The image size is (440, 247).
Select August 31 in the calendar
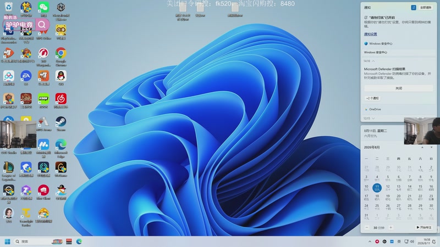366,216
